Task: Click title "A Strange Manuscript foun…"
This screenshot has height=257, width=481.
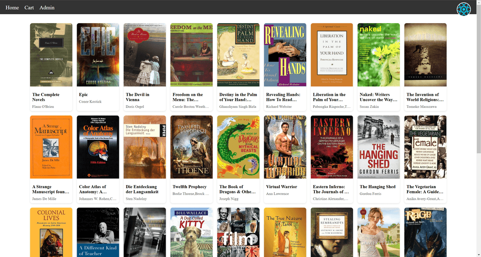Action: (x=51, y=189)
